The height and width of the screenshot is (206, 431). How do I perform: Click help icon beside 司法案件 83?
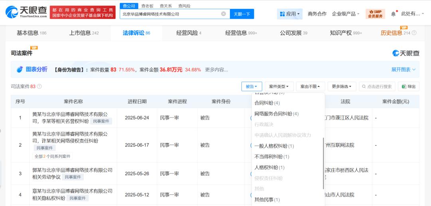[x=39, y=86]
